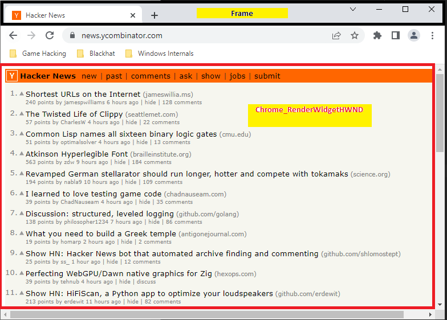Click the share page icon in address bar
Viewport: 447px width, 320px height.
click(x=337, y=35)
